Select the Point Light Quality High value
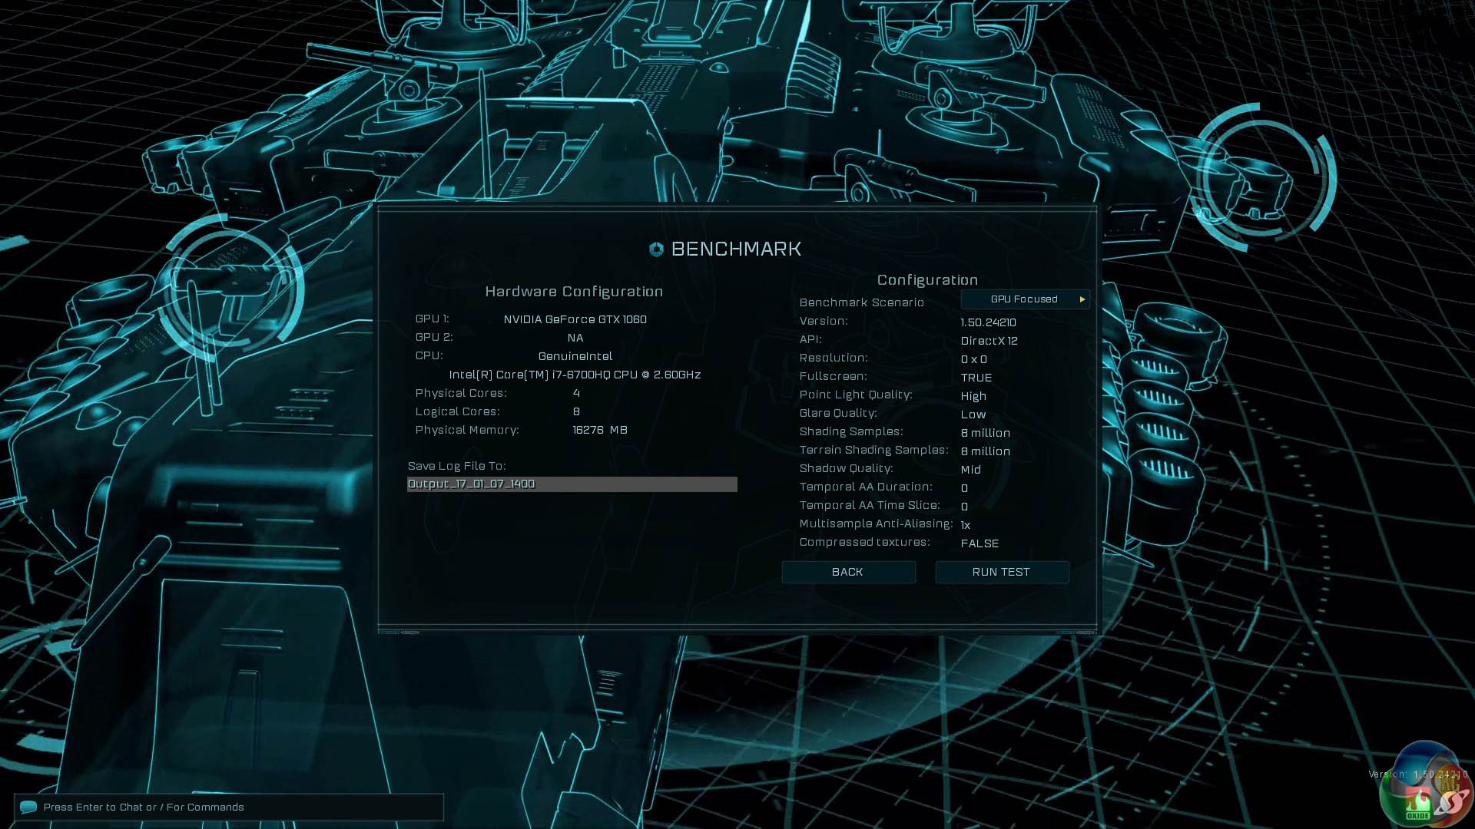The image size is (1475, 829). click(x=973, y=396)
